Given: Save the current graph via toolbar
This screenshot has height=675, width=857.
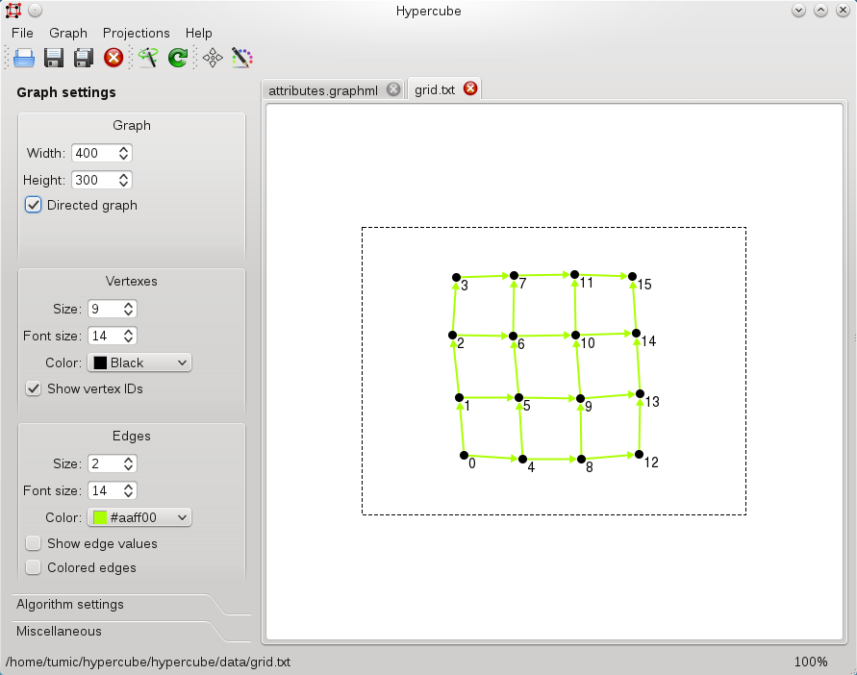Looking at the screenshot, I should pyautogui.click(x=53, y=58).
